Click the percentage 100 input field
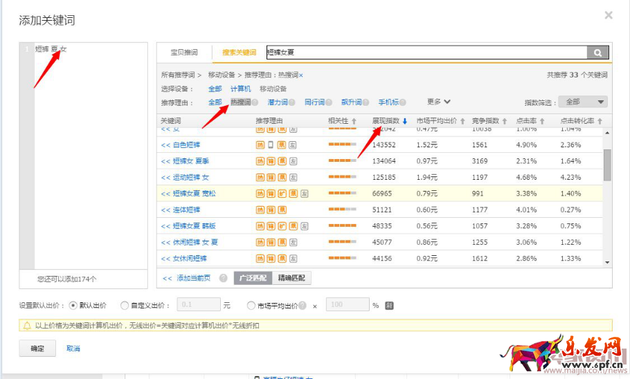630x379 pixels. pyautogui.click(x=348, y=305)
